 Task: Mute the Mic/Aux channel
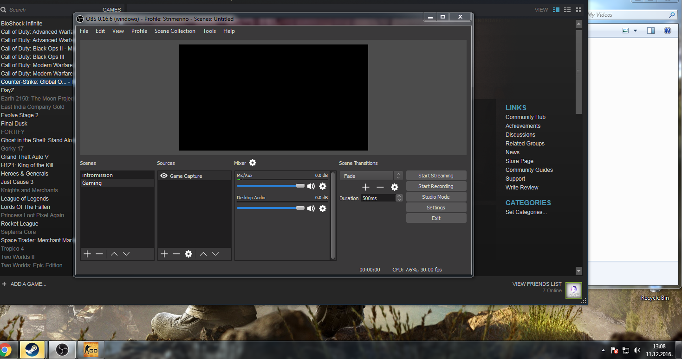point(311,186)
